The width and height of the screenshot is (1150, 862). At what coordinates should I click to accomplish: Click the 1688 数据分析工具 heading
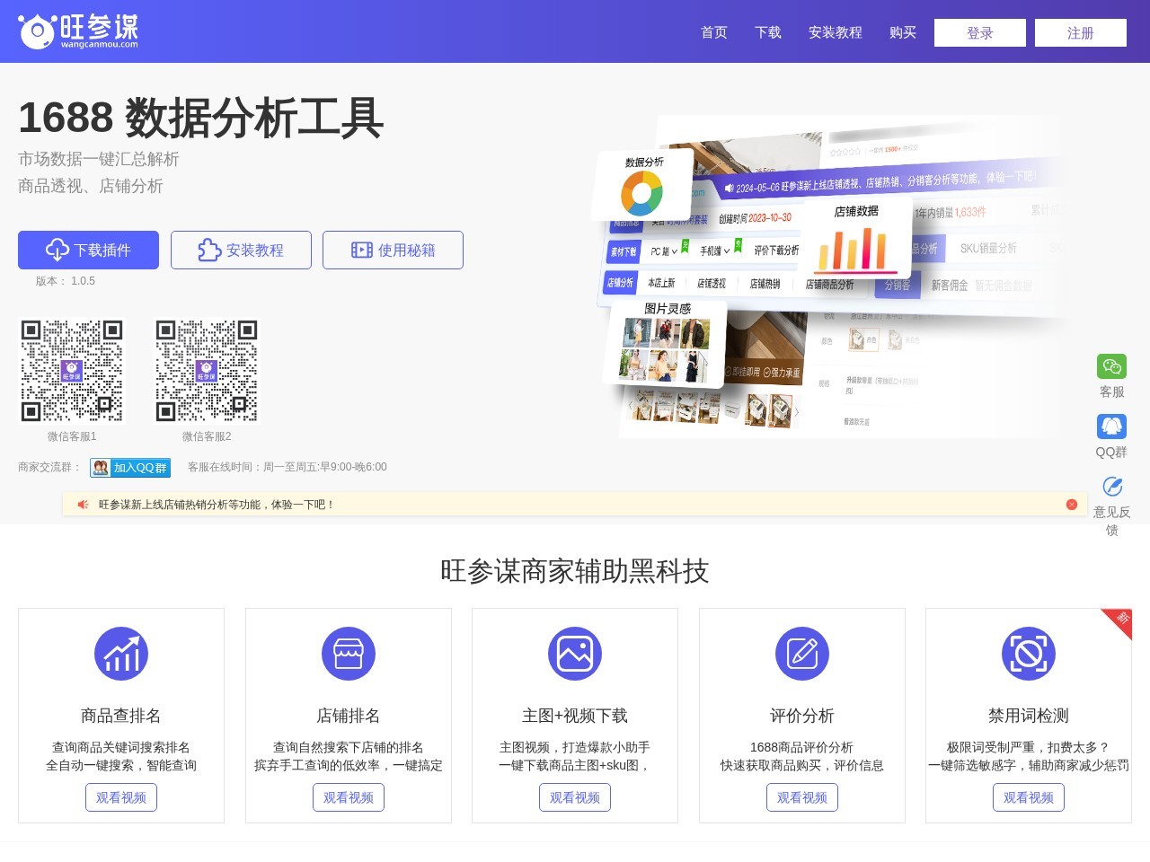pos(201,118)
